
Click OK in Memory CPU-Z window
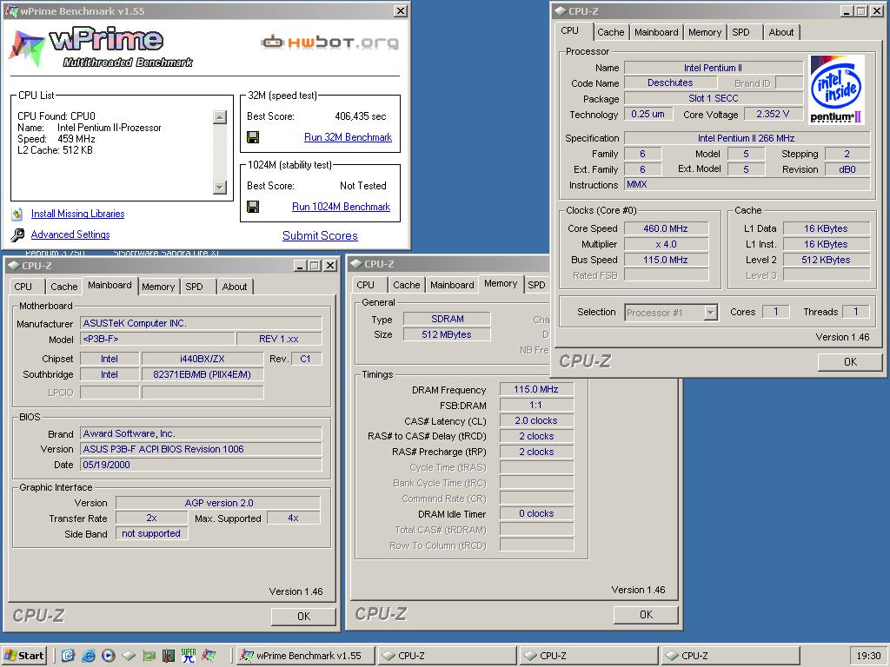click(646, 614)
